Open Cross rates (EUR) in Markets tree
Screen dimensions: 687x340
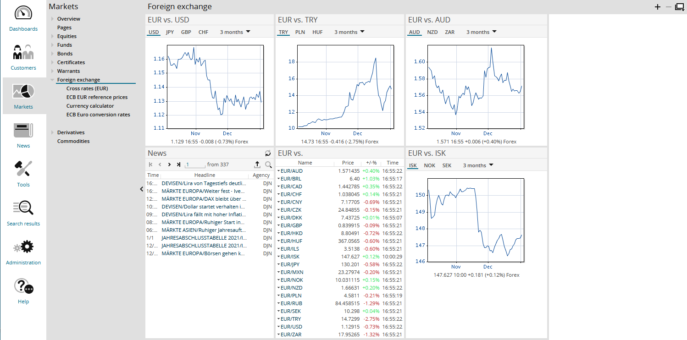pos(87,88)
